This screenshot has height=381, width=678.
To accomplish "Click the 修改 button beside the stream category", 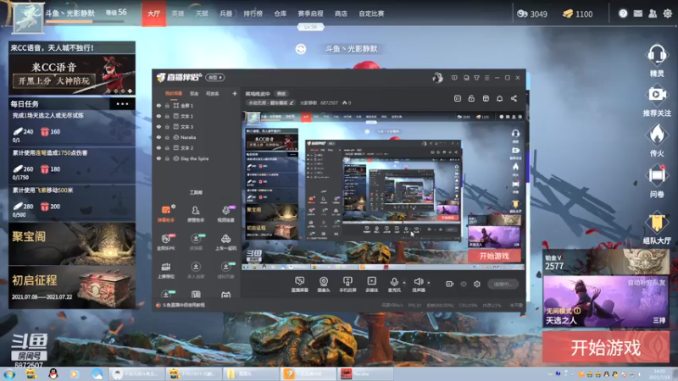I will tap(281, 93).
